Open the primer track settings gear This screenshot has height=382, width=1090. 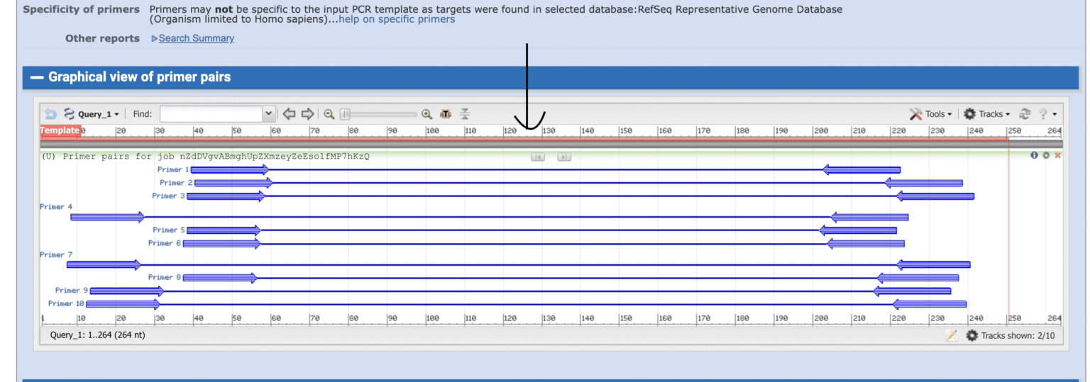(x=1046, y=155)
